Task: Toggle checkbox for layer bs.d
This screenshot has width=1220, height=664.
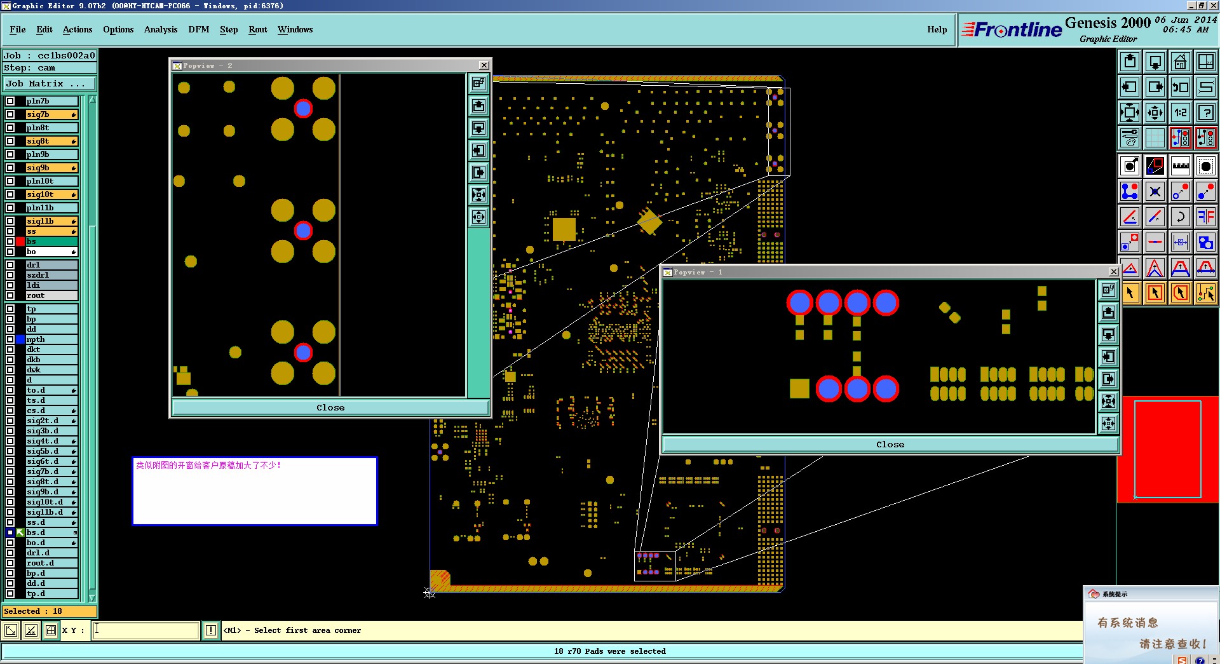Action: coord(10,532)
